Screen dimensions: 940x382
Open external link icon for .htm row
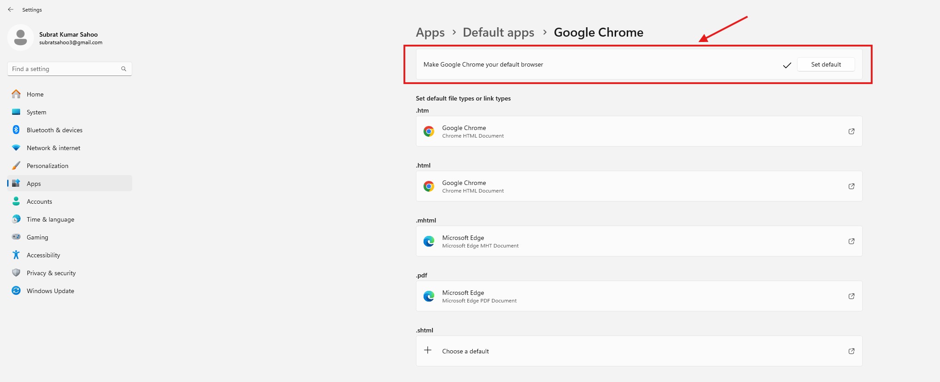coord(851,131)
